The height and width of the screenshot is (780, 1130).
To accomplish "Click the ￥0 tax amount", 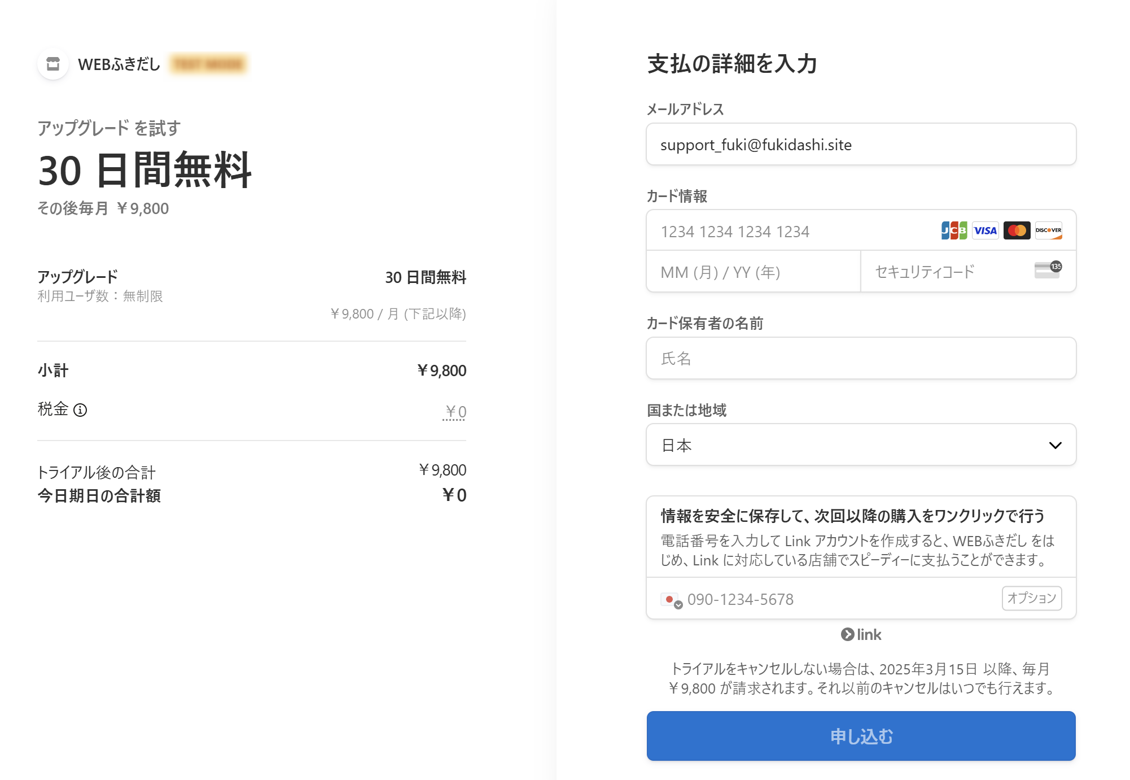I will tap(455, 411).
